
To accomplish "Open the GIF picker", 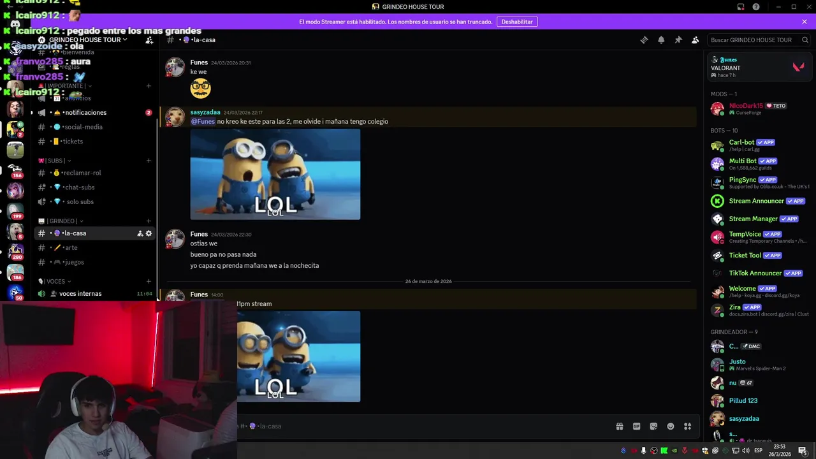I will click(x=636, y=426).
